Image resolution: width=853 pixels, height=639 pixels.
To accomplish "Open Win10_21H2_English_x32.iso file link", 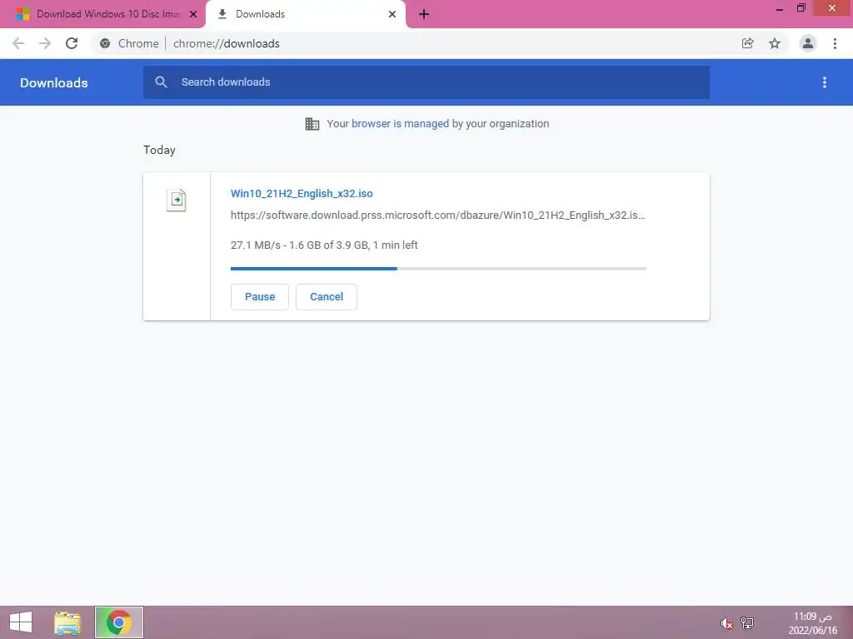I will coord(302,193).
